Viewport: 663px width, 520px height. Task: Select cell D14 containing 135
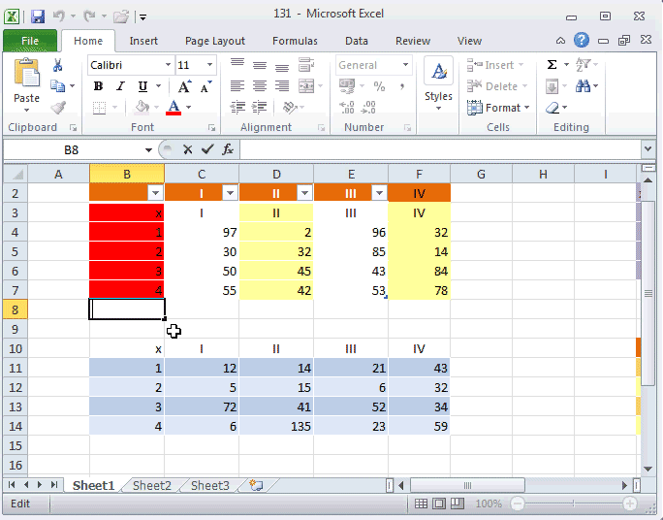pyautogui.click(x=276, y=426)
